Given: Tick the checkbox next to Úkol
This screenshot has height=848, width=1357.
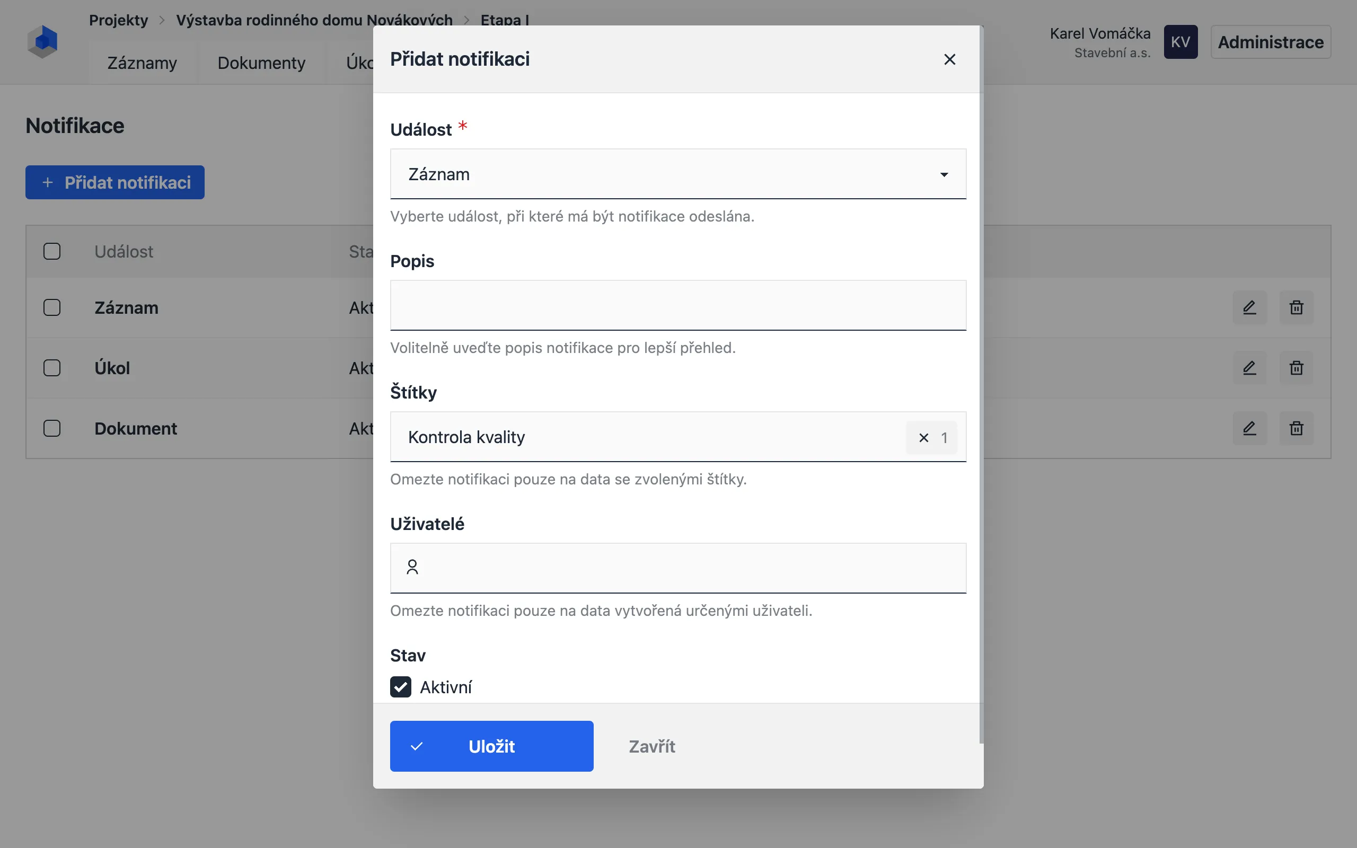Looking at the screenshot, I should (52, 368).
